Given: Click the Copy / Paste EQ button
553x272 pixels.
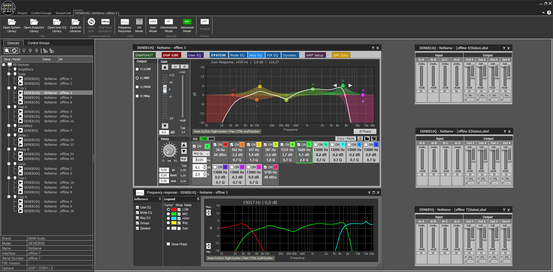Looking at the screenshot, I should point(346,139).
